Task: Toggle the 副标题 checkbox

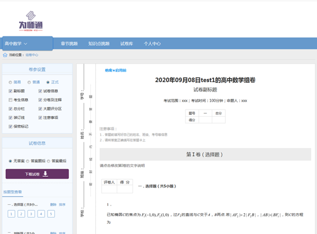Action: coord(11,91)
